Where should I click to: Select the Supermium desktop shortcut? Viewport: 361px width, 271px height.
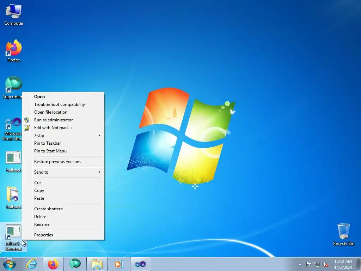click(x=13, y=88)
